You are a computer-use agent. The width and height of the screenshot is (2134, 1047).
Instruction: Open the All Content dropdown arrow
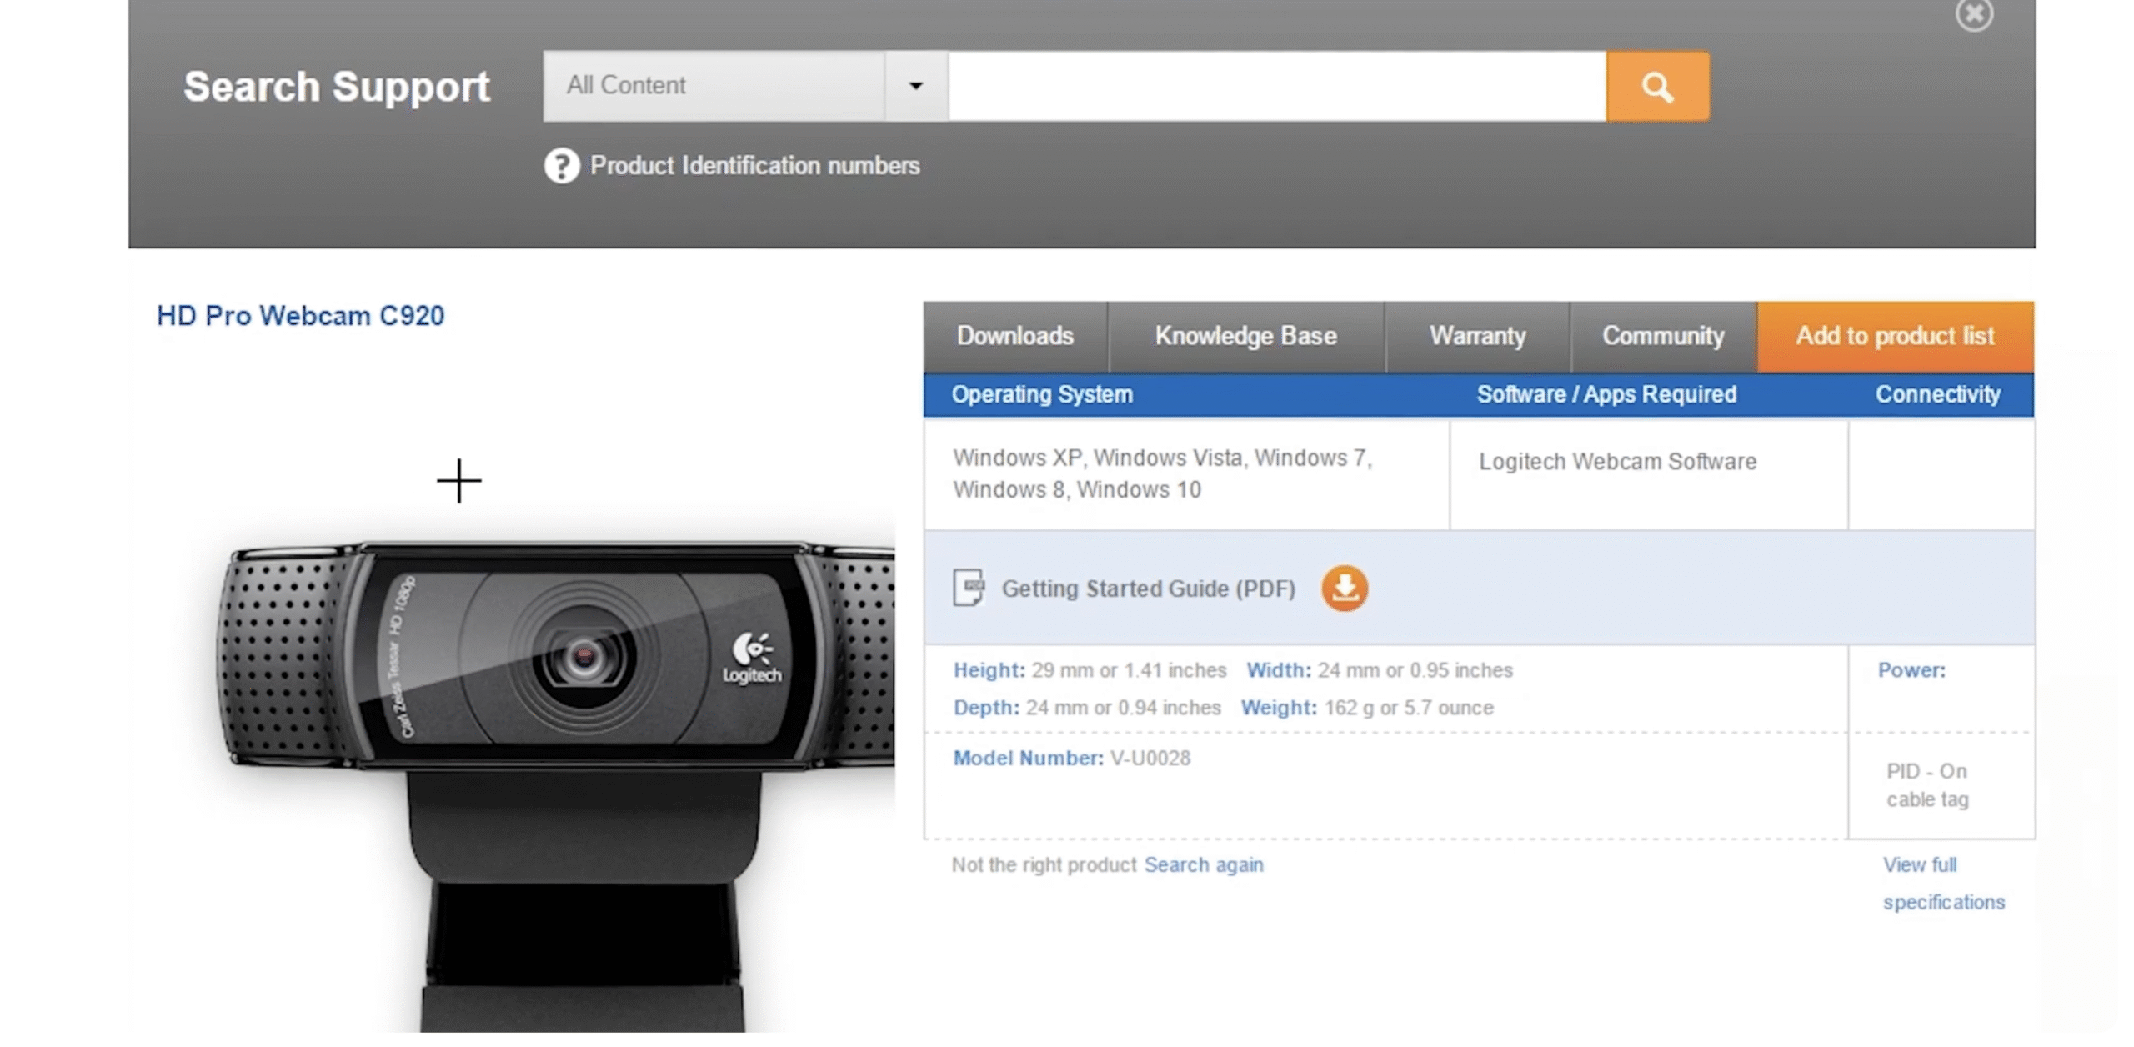[x=915, y=86]
